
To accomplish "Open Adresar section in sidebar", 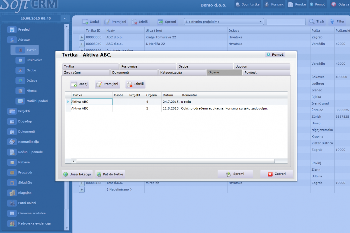I will pyautogui.click(x=19, y=40).
